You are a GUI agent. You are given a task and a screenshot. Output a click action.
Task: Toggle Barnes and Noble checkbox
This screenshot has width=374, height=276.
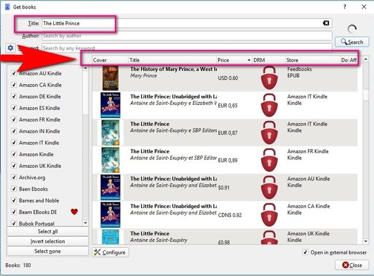pyautogui.click(x=14, y=201)
